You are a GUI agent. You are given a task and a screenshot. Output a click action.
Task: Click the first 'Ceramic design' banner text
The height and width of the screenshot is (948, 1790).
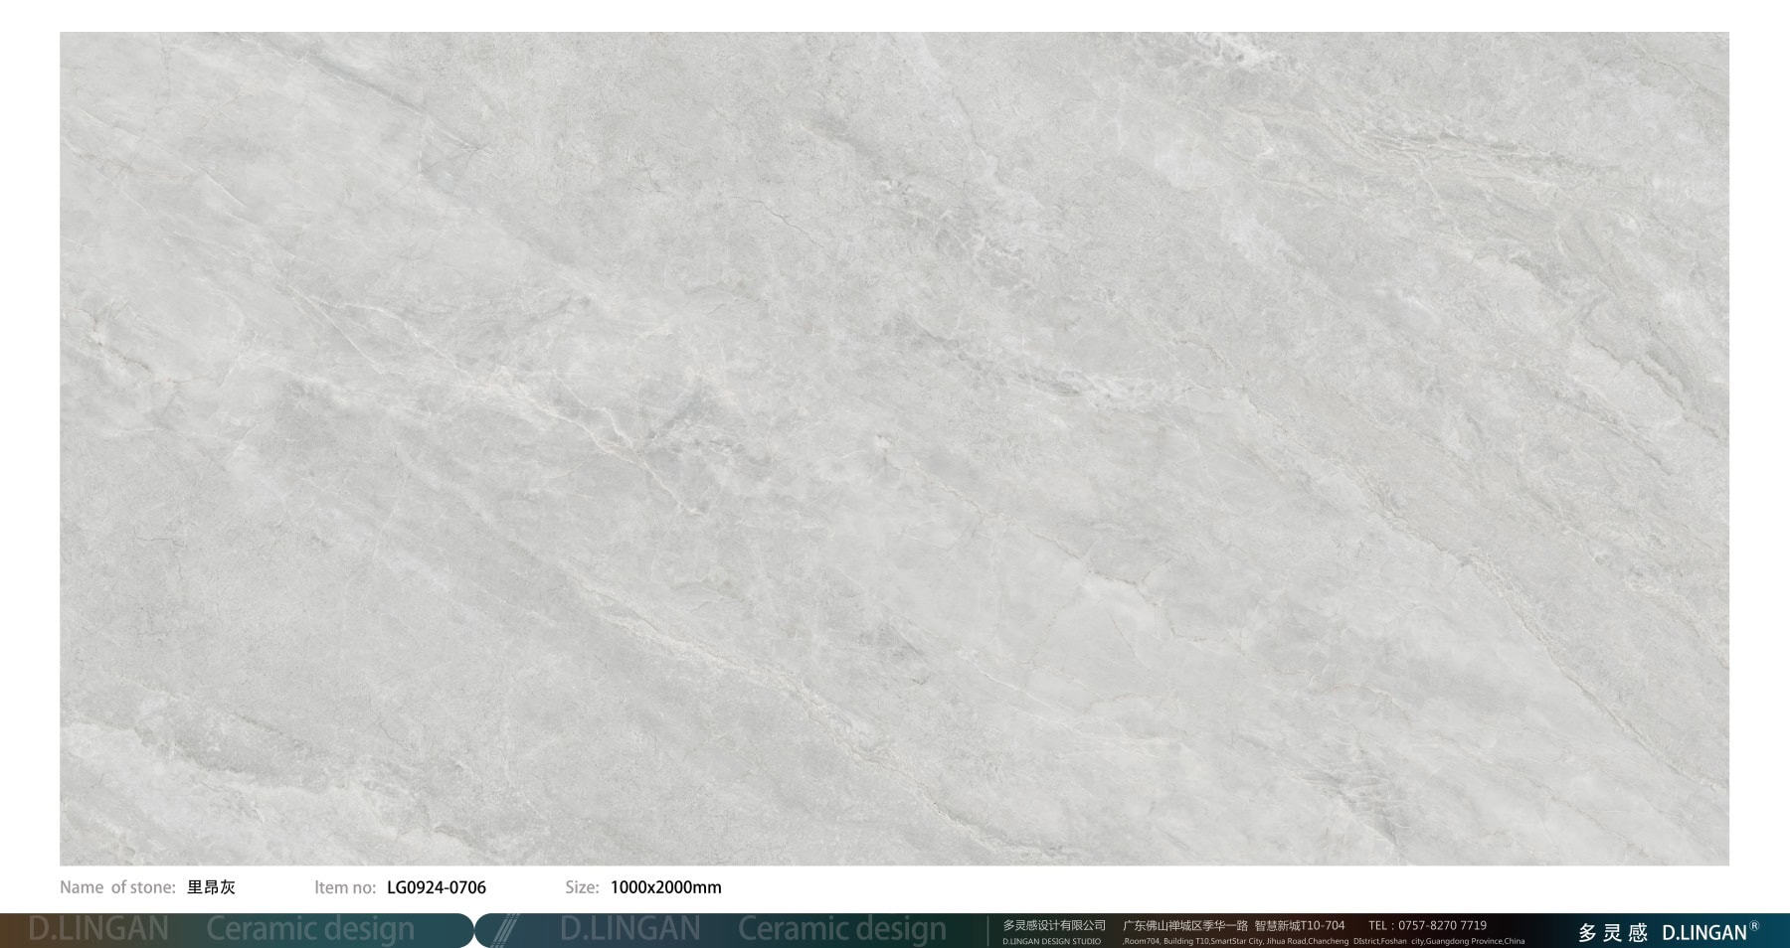(309, 929)
